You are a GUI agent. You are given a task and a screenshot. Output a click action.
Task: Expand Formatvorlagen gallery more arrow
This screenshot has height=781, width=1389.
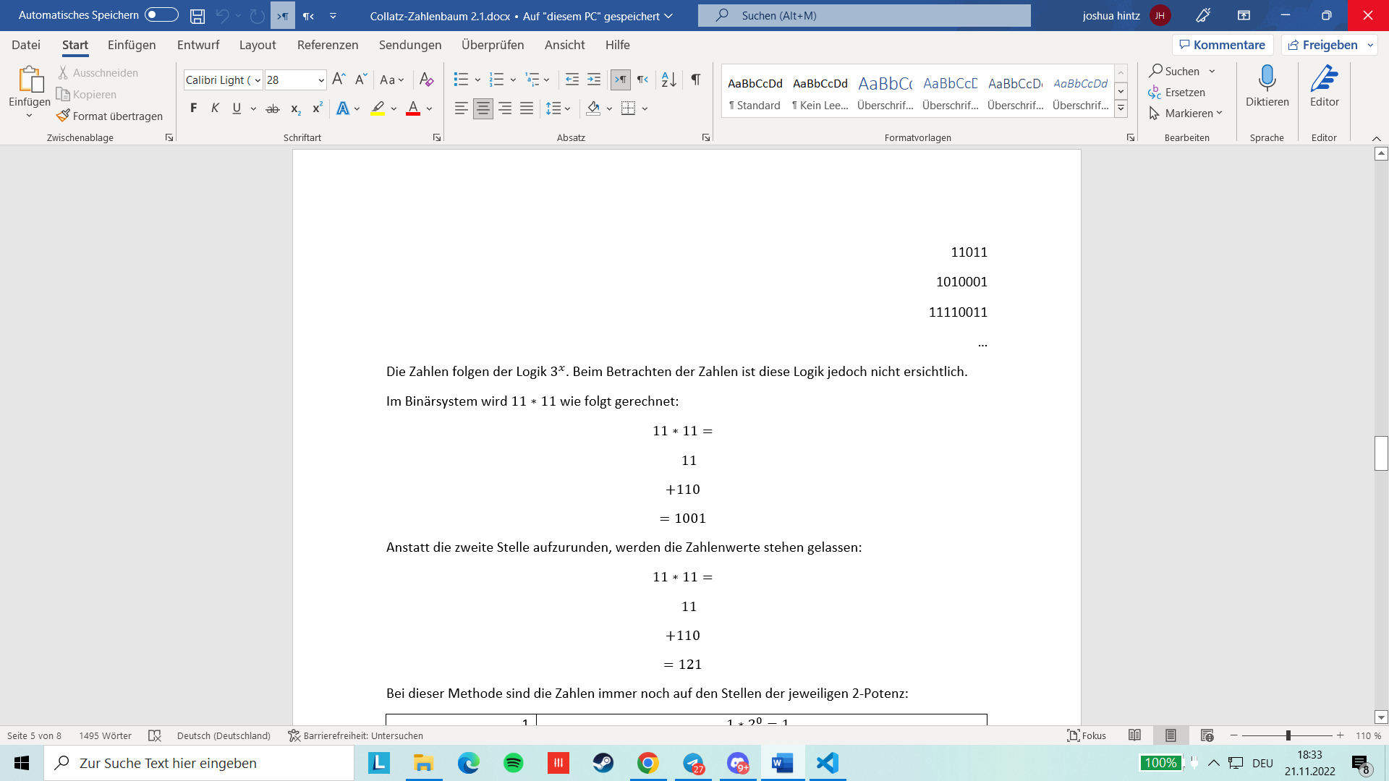(1121, 108)
